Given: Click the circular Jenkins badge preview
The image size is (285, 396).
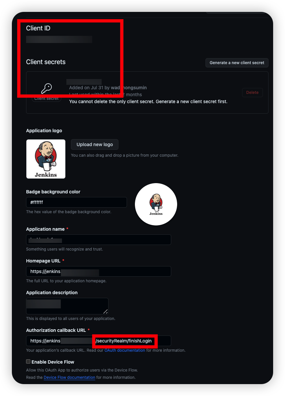Looking at the screenshot, I should (156, 204).
